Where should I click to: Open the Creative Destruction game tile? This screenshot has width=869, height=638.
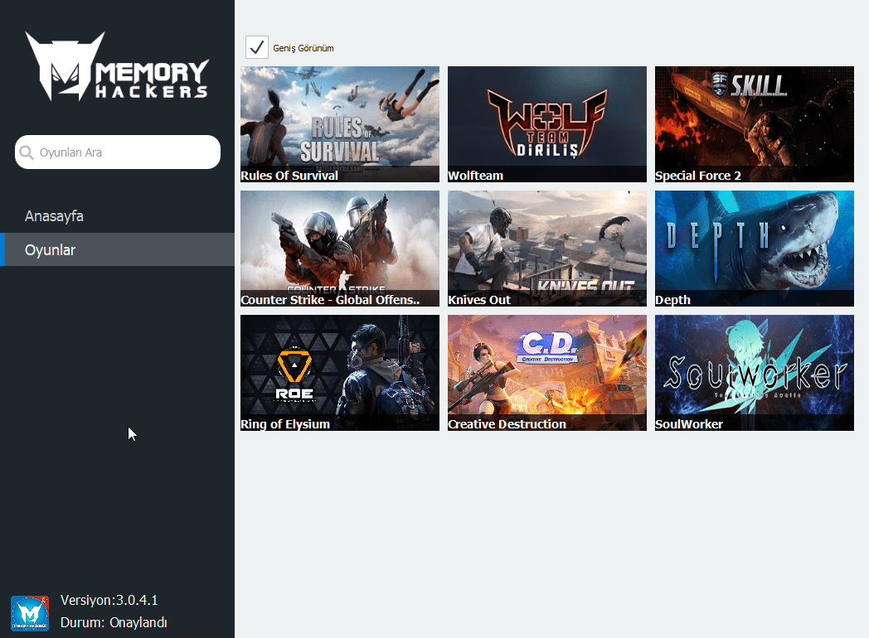pyautogui.click(x=547, y=373)
